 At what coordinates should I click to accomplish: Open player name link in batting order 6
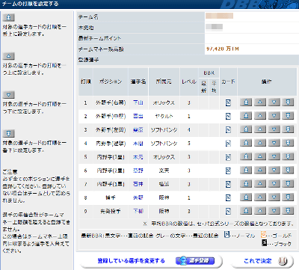(138, 171)
